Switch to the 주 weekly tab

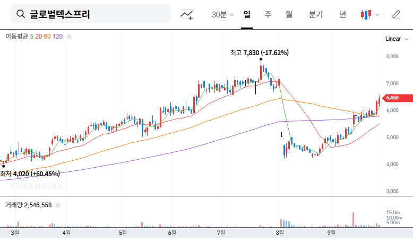[x=268, y=14]
